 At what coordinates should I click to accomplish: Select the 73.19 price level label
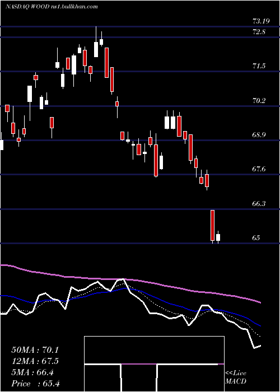[x=261, y=21]
